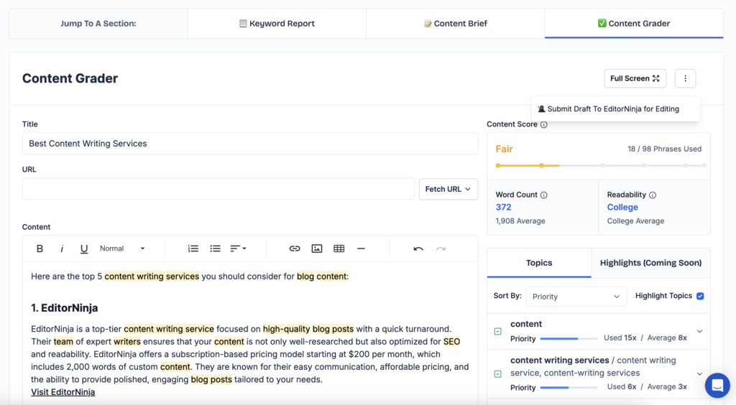Image resolution: width=736 pixels, height=405 pixels.
Task: Open the Normal paragraph style dropdown
Action: 122,248
